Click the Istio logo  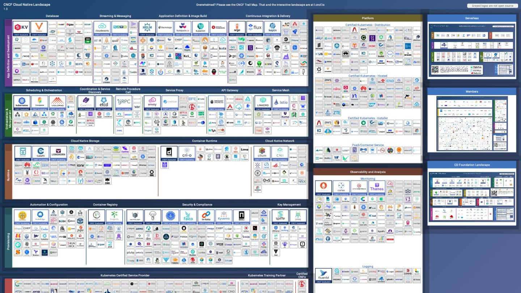[x=280, y=103]
